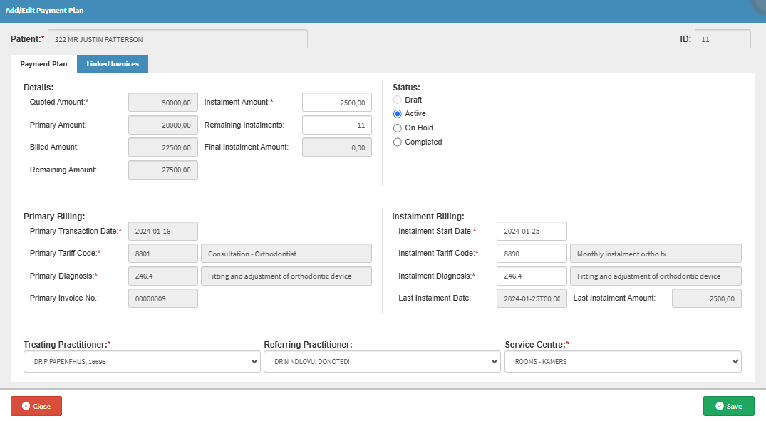This screenshot has height=421, width=766.
Task: Click the Primary Tariff Code field
Action: 162,254
